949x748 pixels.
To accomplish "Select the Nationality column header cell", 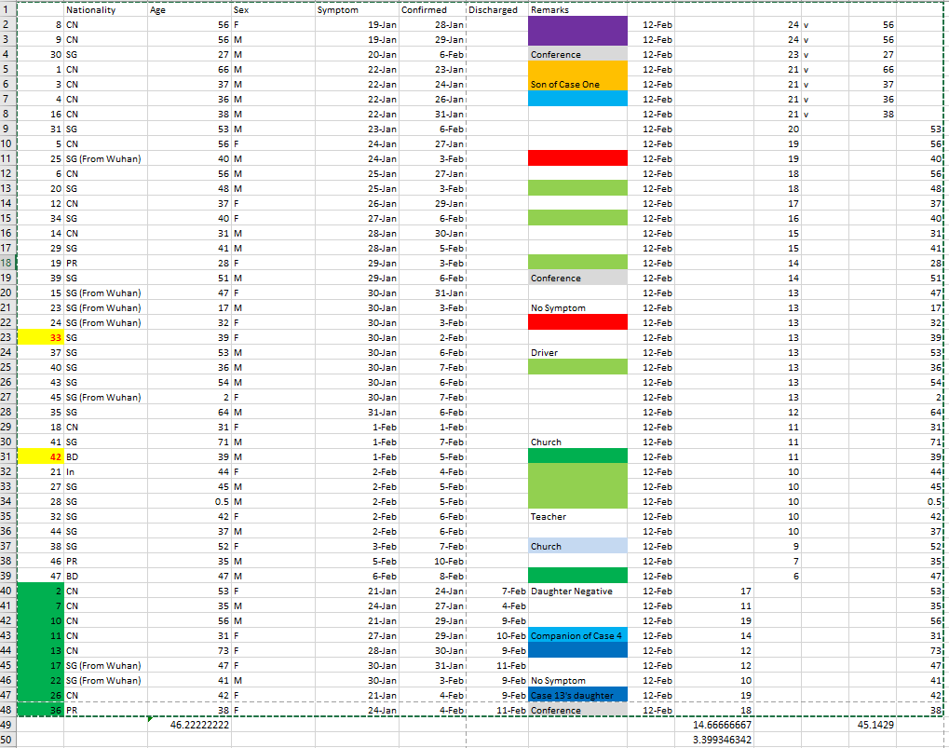I will pos(104,10).
